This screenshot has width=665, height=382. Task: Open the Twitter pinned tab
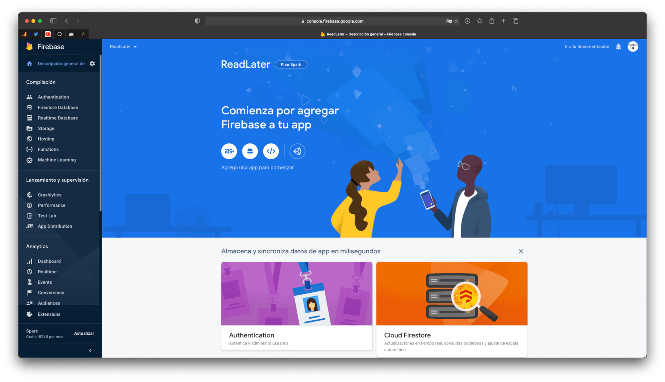click(x=36, y=34)
